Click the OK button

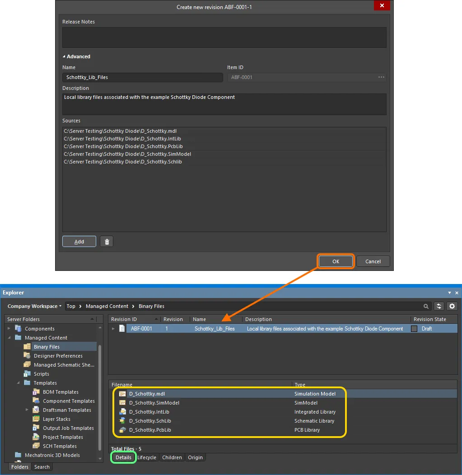(336, 261)
